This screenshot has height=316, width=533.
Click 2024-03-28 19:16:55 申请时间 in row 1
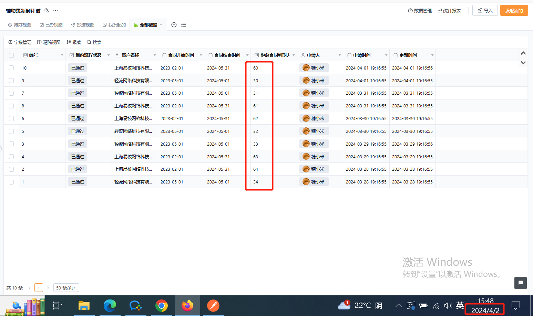point(366,182)
